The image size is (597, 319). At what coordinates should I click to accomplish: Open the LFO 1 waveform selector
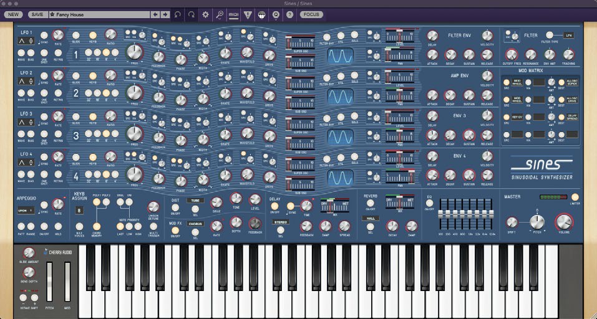pos(26,40)
